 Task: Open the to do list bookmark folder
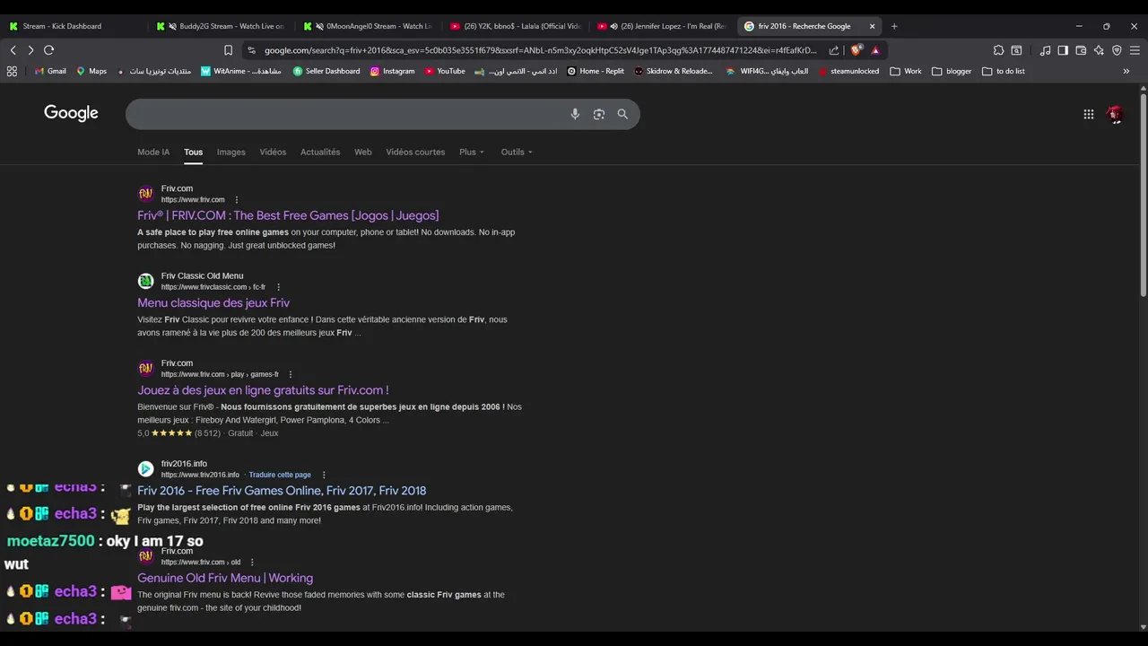coord(1004,71)
